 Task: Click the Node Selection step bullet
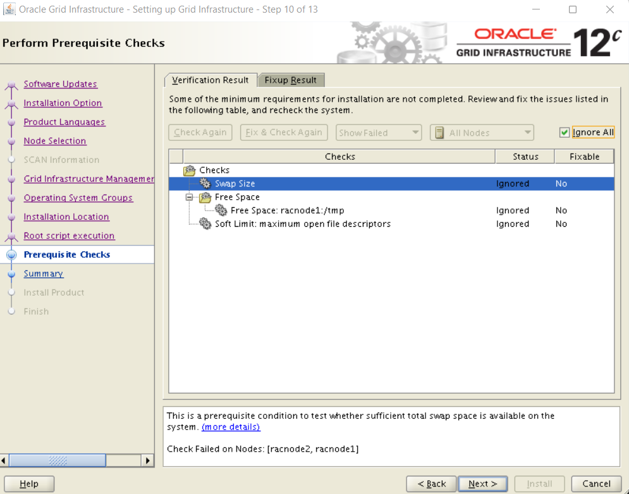click(x=11, y=141)
